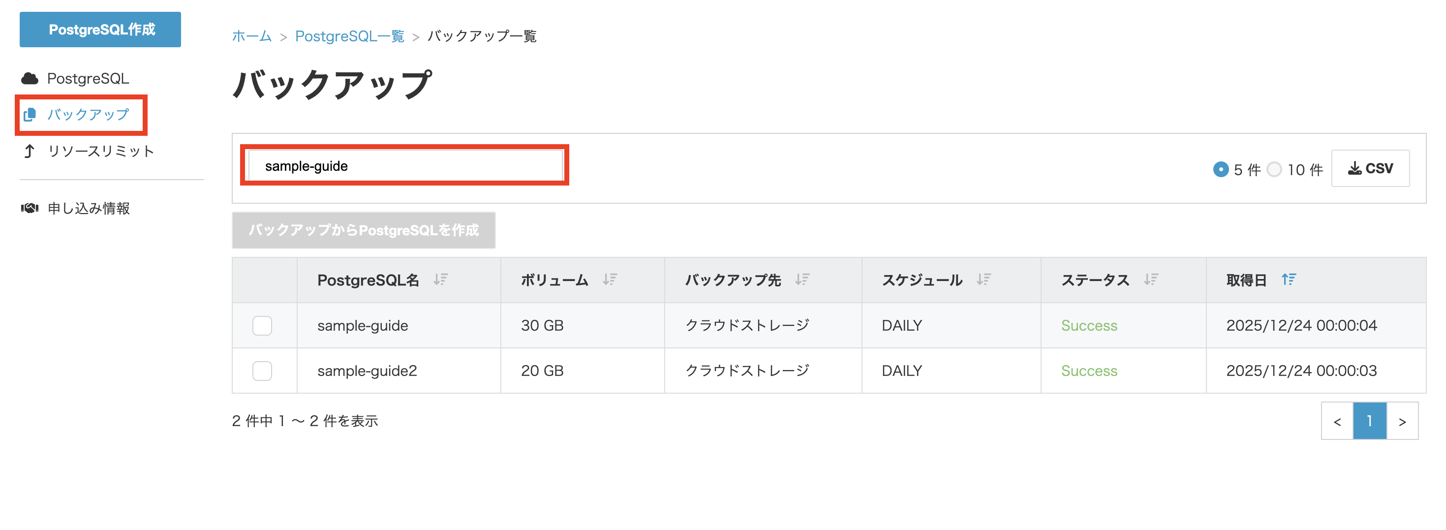Click the リソースリミット arrow icon
Screen dimensions: 1446x530
pos(29,151)
